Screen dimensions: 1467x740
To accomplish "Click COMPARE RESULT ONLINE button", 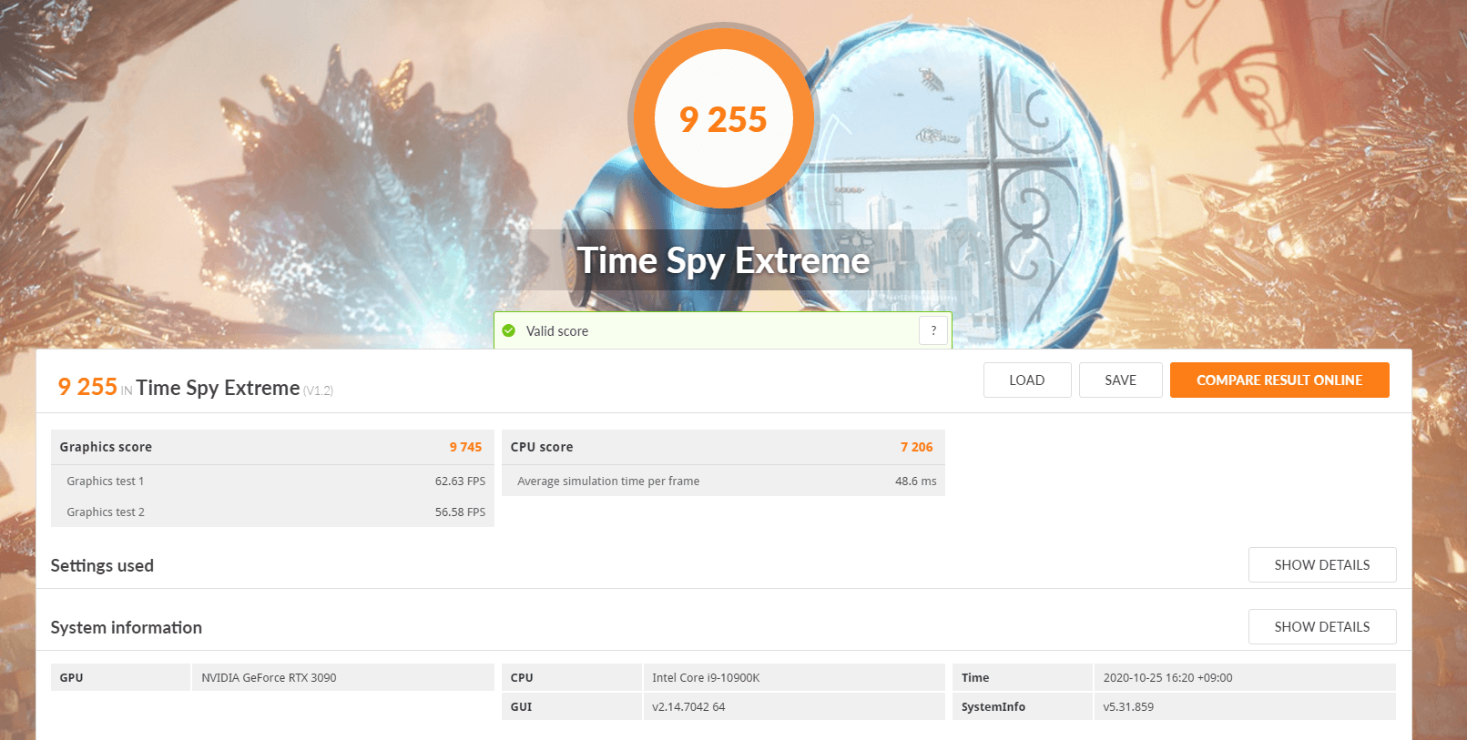I will coord(1279,380).
